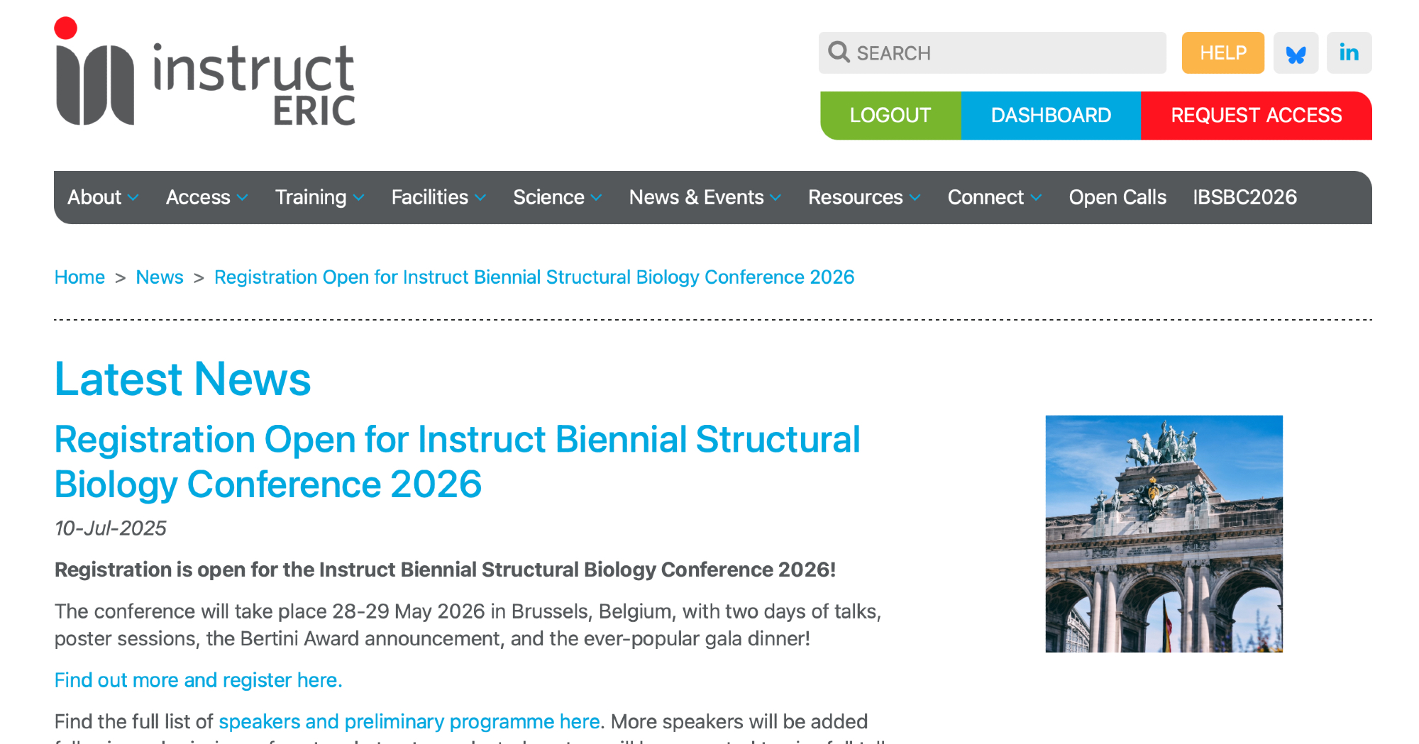Expand the Facilities dropdown chevron

coord(481,198)
